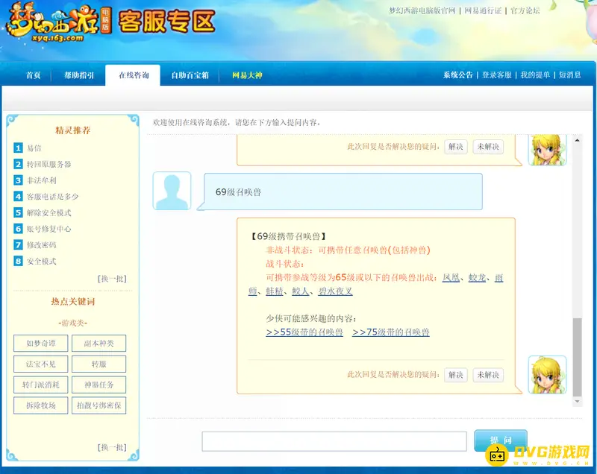Open the 自助百宝箱 tab
The image size is (597, 474).
click(190, 75)
